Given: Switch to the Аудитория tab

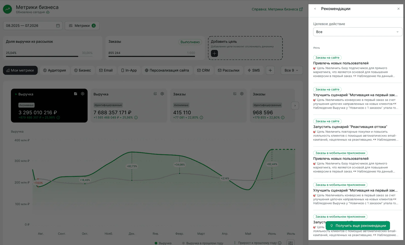Looking at the screenshot, I should coord(54,70).
